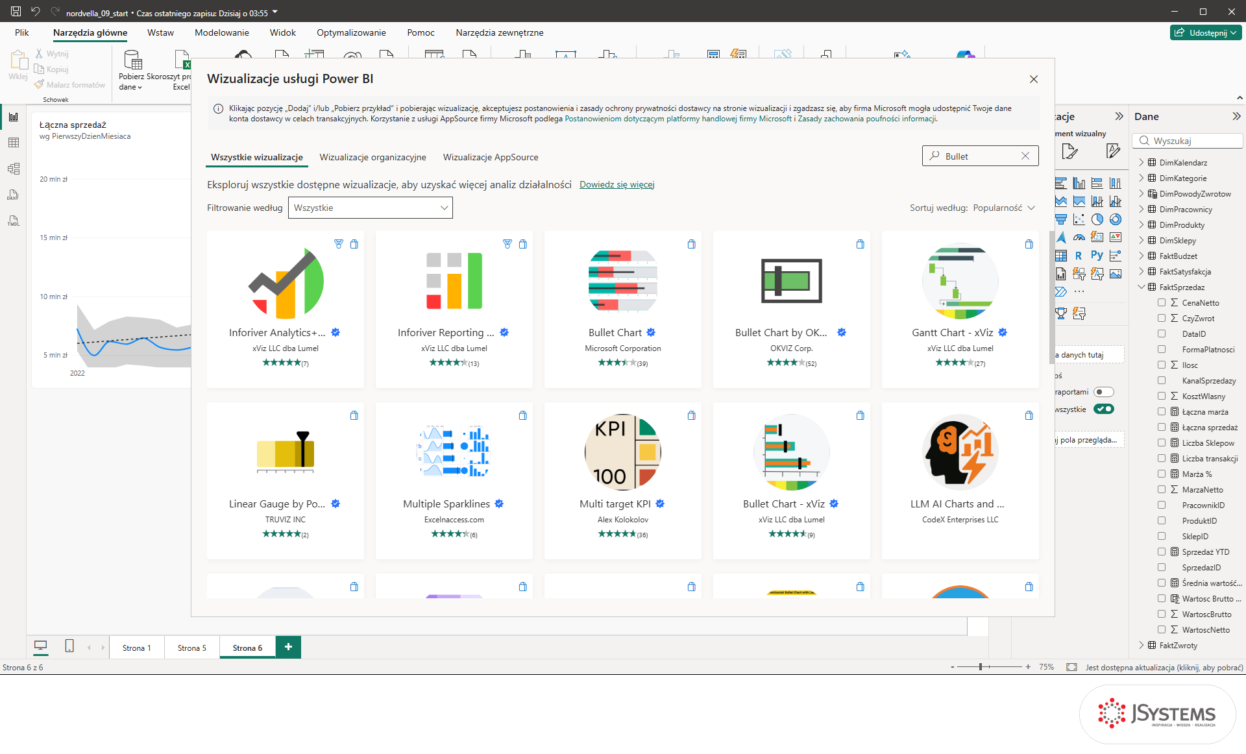The width and height of the screenshot is (1246, 754).
Task: Switch to Wizualizacje AppSource tab
Action: (x=491, y=157)
